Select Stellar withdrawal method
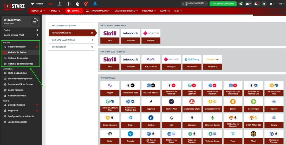This screenshot has height=145, width=286. [110, 137]
